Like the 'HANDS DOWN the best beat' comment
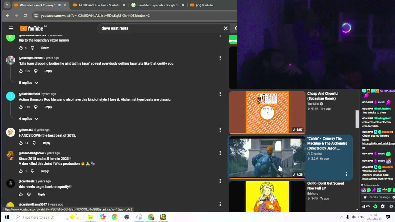Image resolution: width=395 pixels, height=222 pixels. click(21, 143)
